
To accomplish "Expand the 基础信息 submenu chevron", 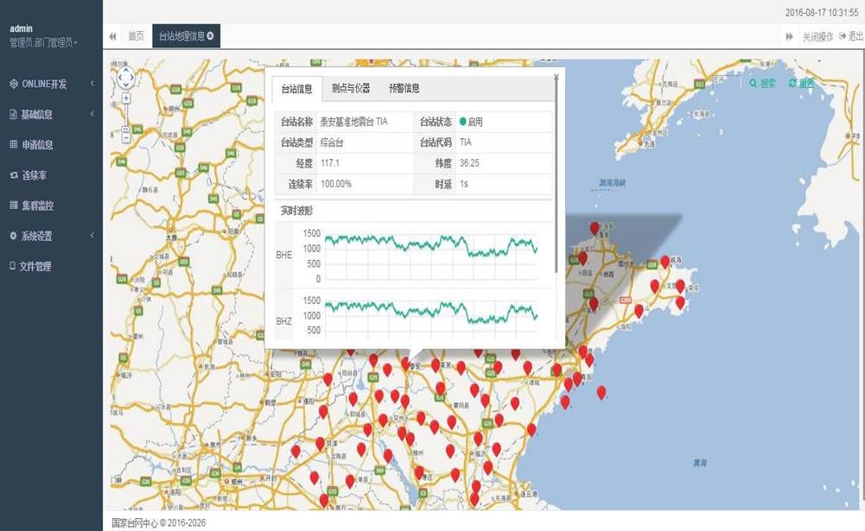I will [92, 112].
